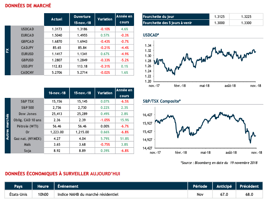Screen dimensions: 267x202
Task: Click the Bloomberg source footnote text
Action: coord(219,162)
